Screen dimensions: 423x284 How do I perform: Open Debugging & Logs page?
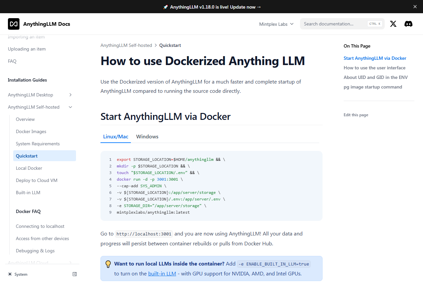45,251
